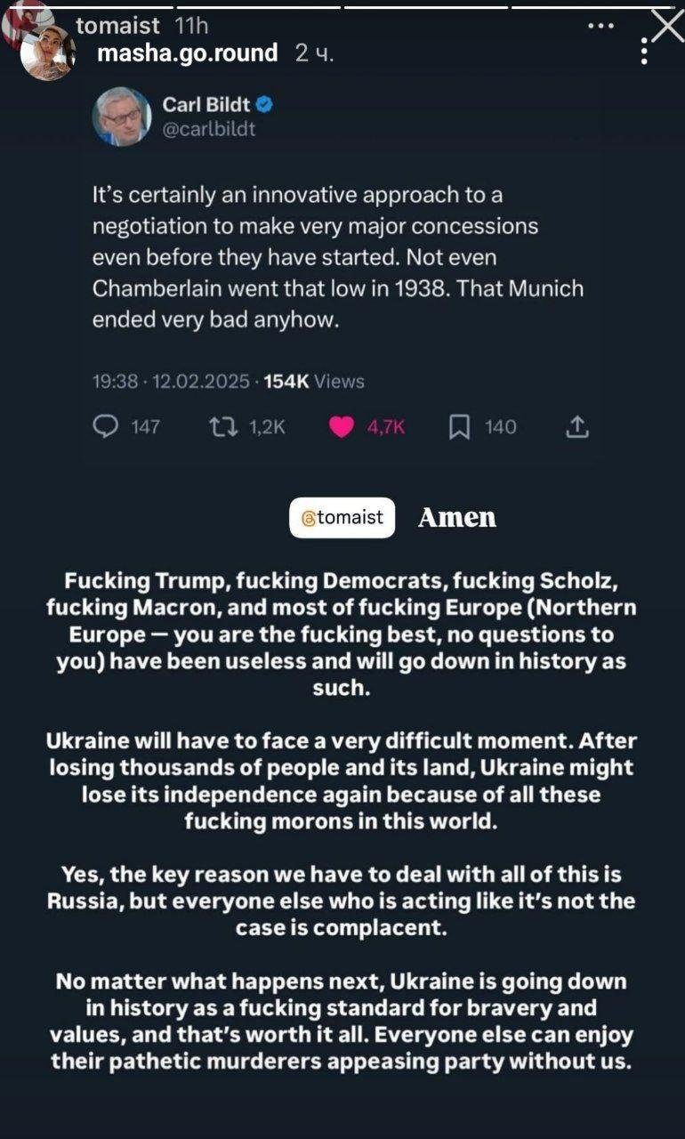Open horizontal three-dot menu at top

[x=601, y=26]
